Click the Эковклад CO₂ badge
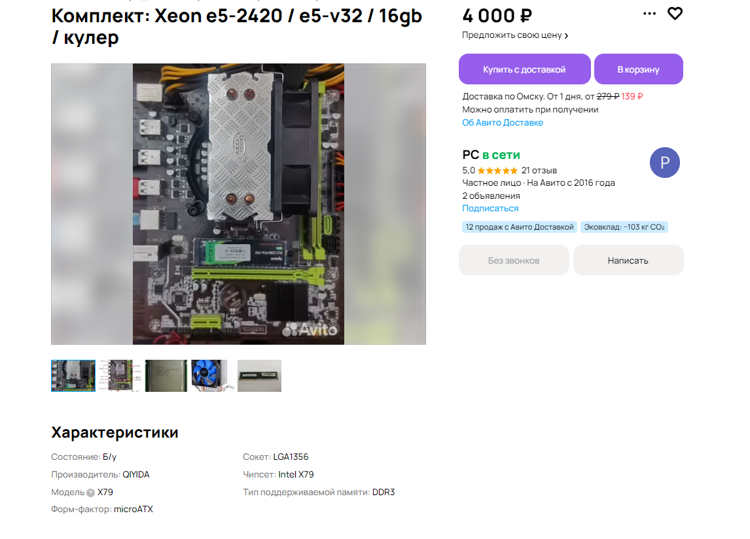This screenshot has width=750, height=539. pos(624,227)
